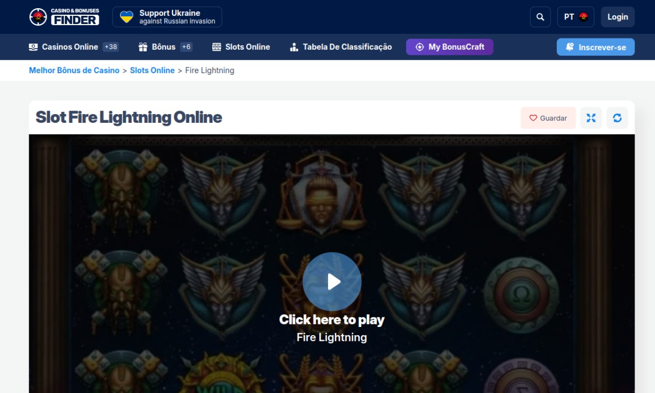Click the Login button
655x393 pixels.
(x=617, y=17)
